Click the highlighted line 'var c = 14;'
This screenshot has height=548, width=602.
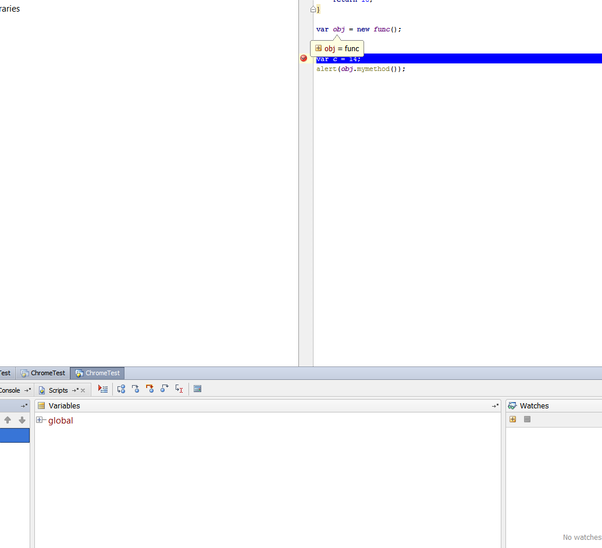[459, 59]
